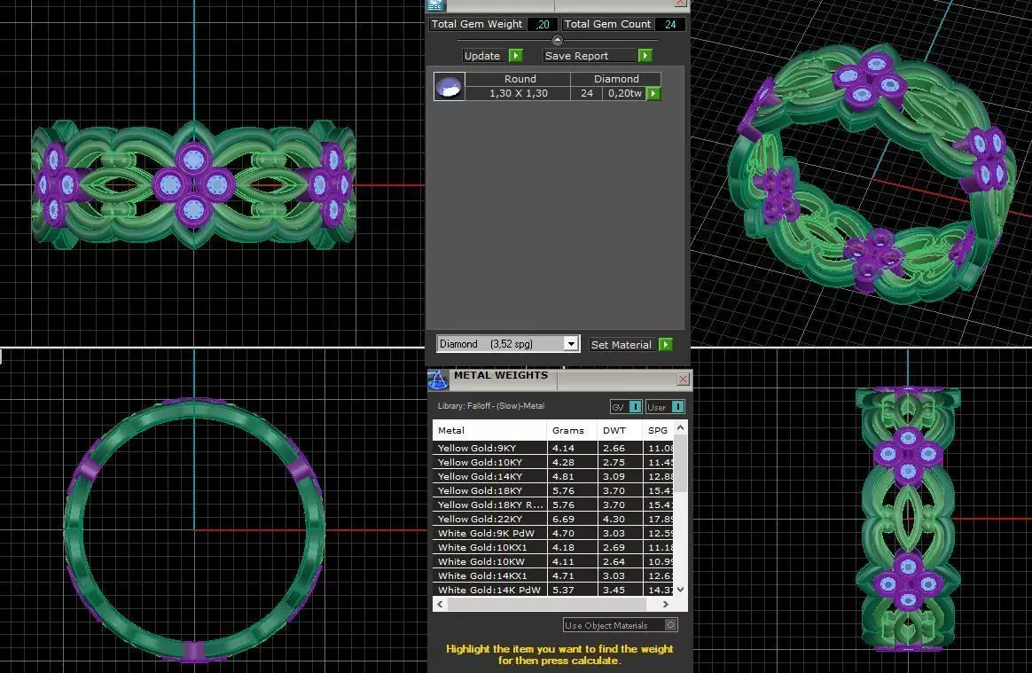The width and height of the screenshot is (1032, 673).
Task: Collapse the gem totals with the round up-arrow
Action: (x=558, y=40)
